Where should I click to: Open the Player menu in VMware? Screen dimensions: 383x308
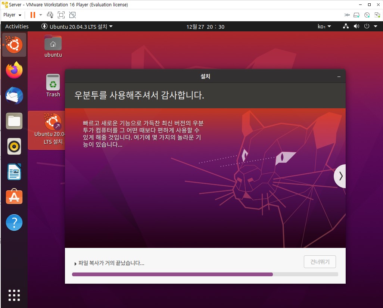click(x=12, y=15)
